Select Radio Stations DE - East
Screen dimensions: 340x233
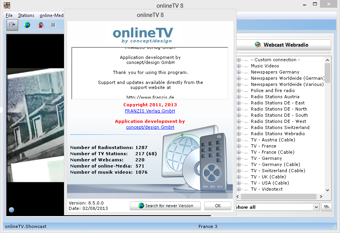[x=278, y=103]
